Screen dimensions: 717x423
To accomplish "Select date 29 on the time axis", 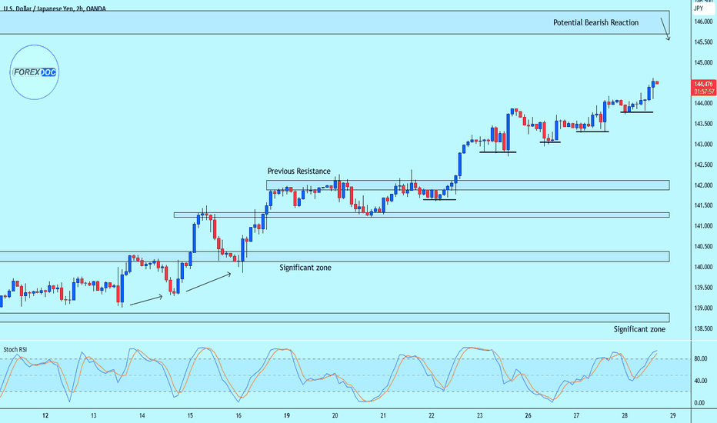I will (672, 415).
